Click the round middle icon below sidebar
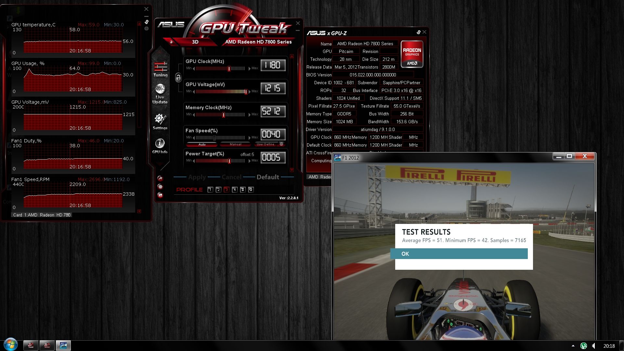 click(x=160, y=187)
